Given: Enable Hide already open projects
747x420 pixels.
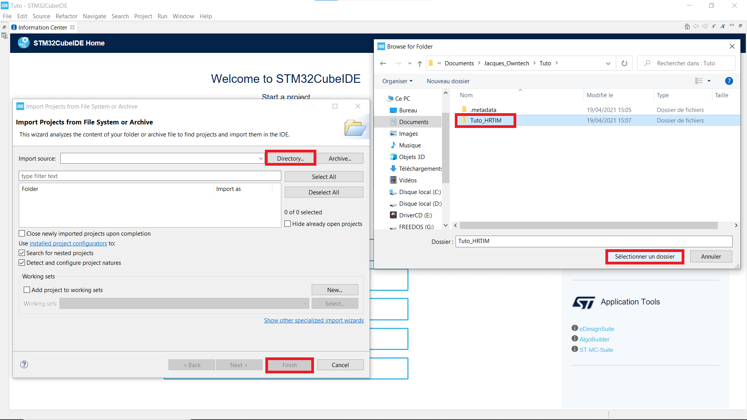Looking at the screenshot, I should [288, 224].
